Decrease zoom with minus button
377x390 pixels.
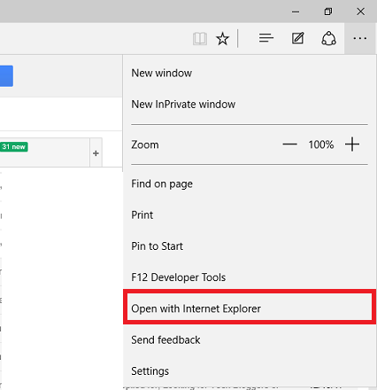coord(289,144)
